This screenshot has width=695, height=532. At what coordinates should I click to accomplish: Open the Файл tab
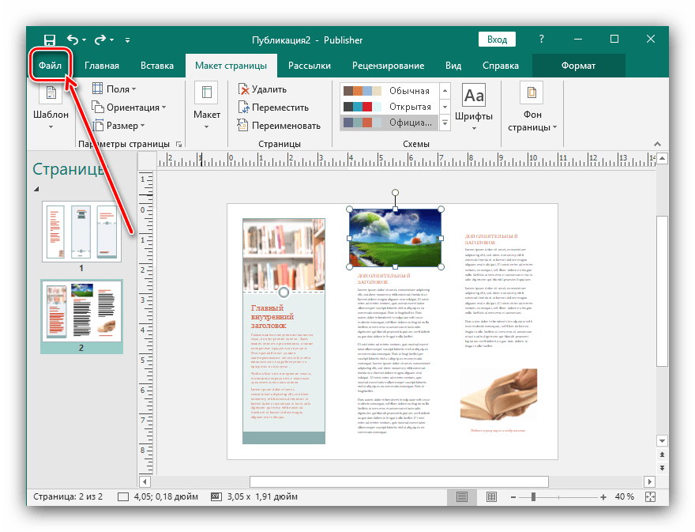50,66
